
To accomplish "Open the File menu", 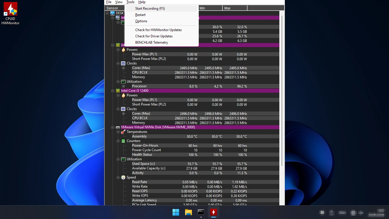I will point(109,2).
